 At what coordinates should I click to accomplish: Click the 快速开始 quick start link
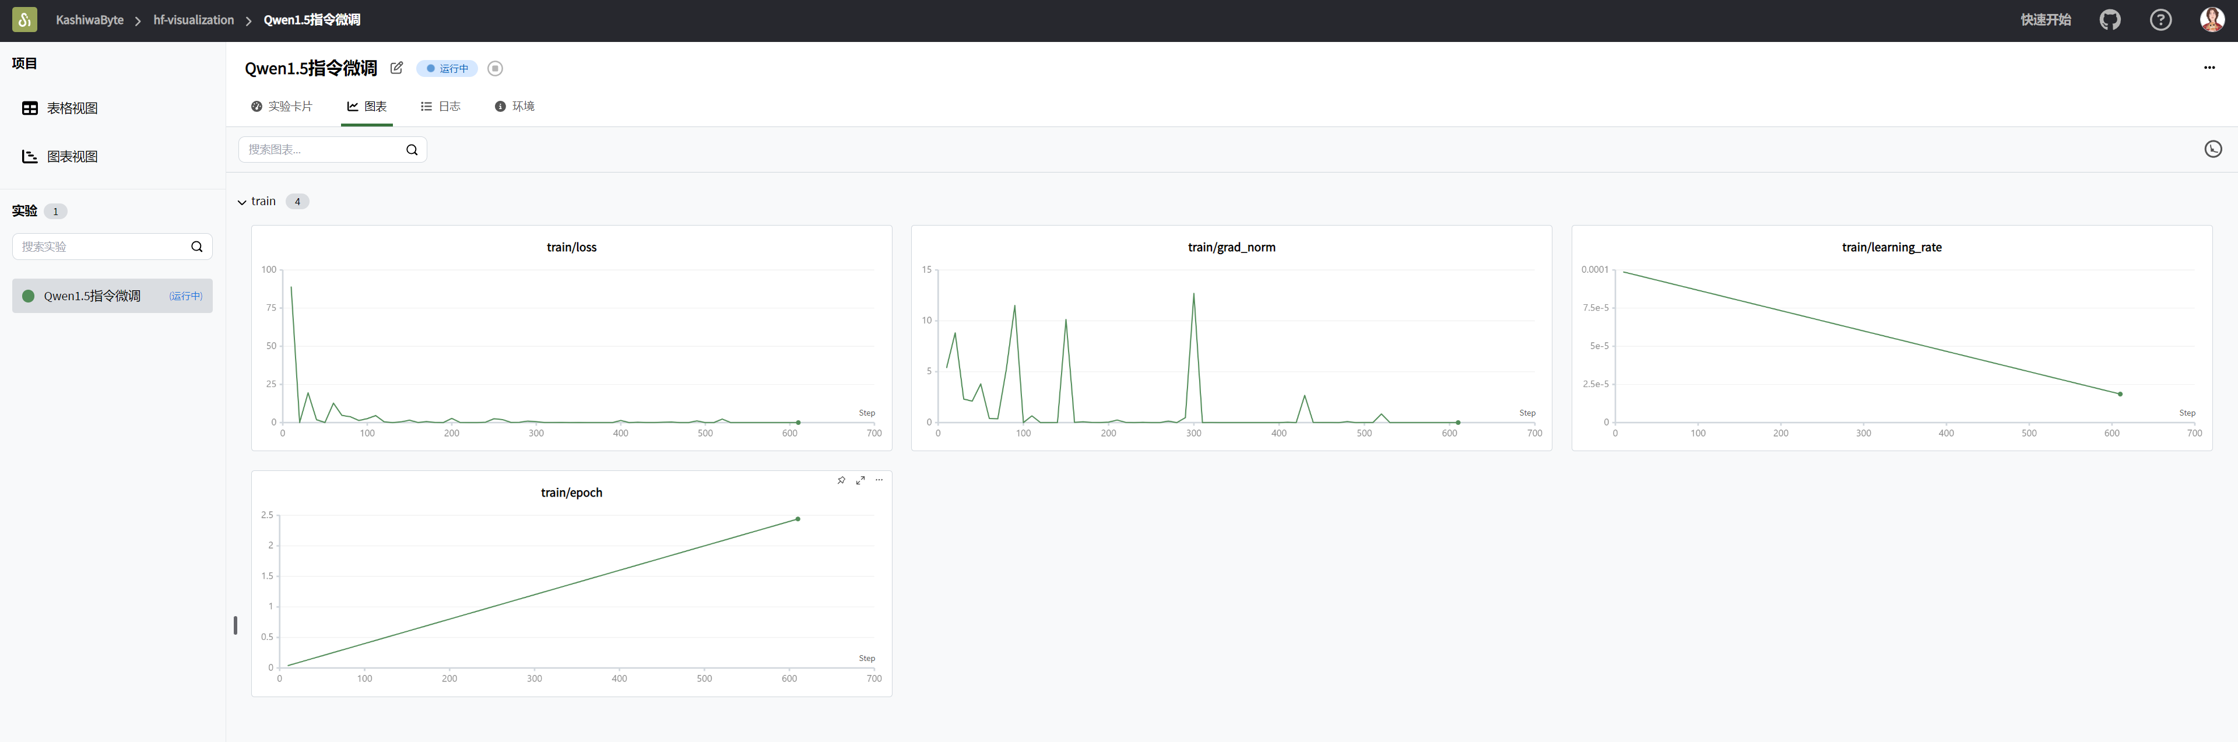coord(2045,20)
